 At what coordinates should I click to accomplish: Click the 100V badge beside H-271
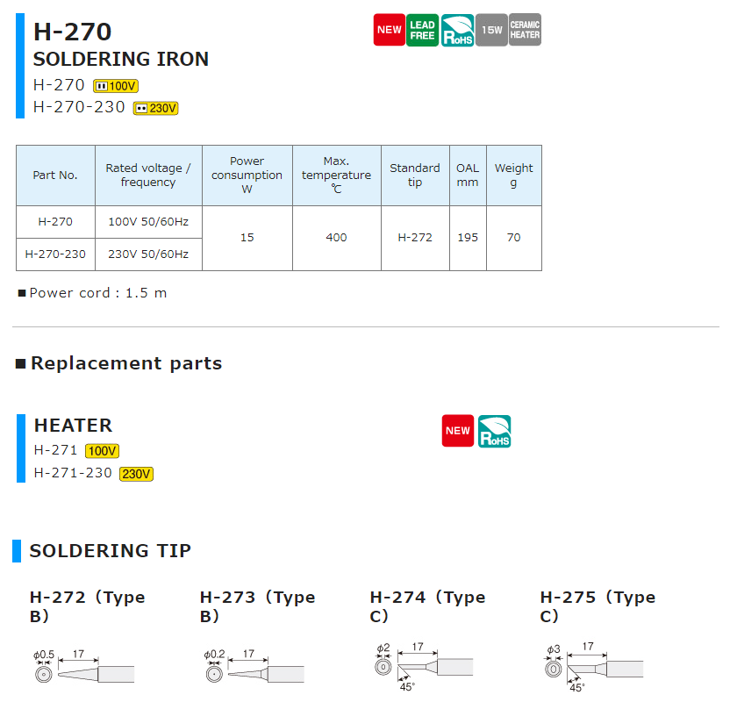(x=102, y=451)
